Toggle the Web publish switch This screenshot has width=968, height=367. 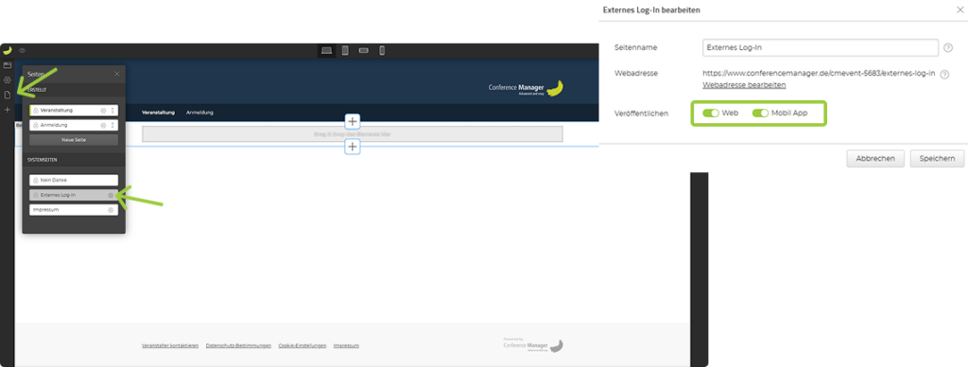click(x=711, y=114)
